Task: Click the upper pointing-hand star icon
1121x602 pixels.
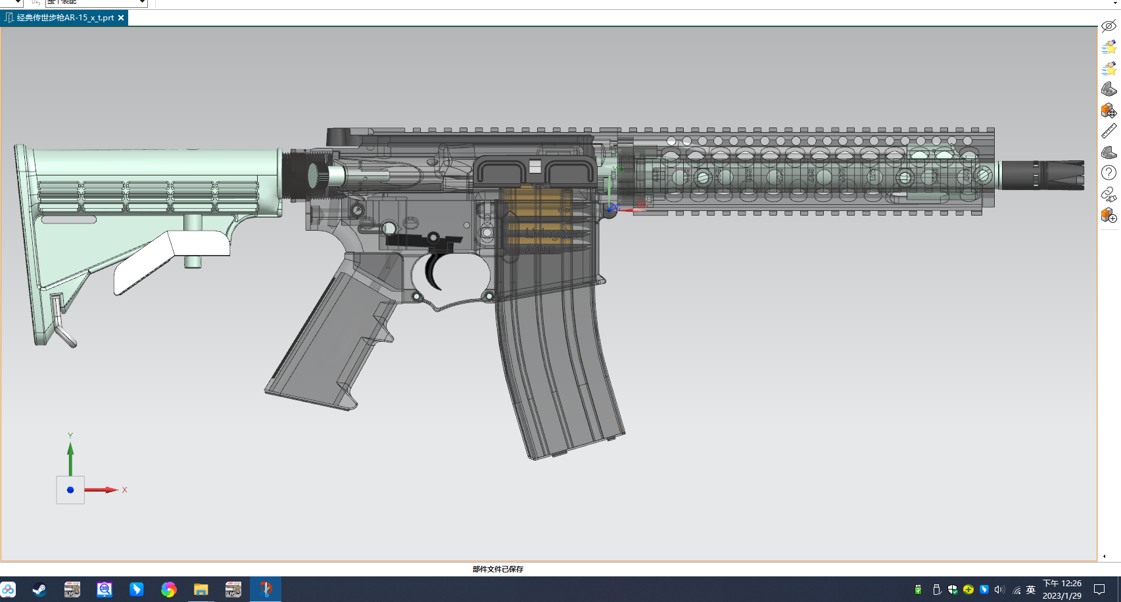Action: click(1109, 47)
